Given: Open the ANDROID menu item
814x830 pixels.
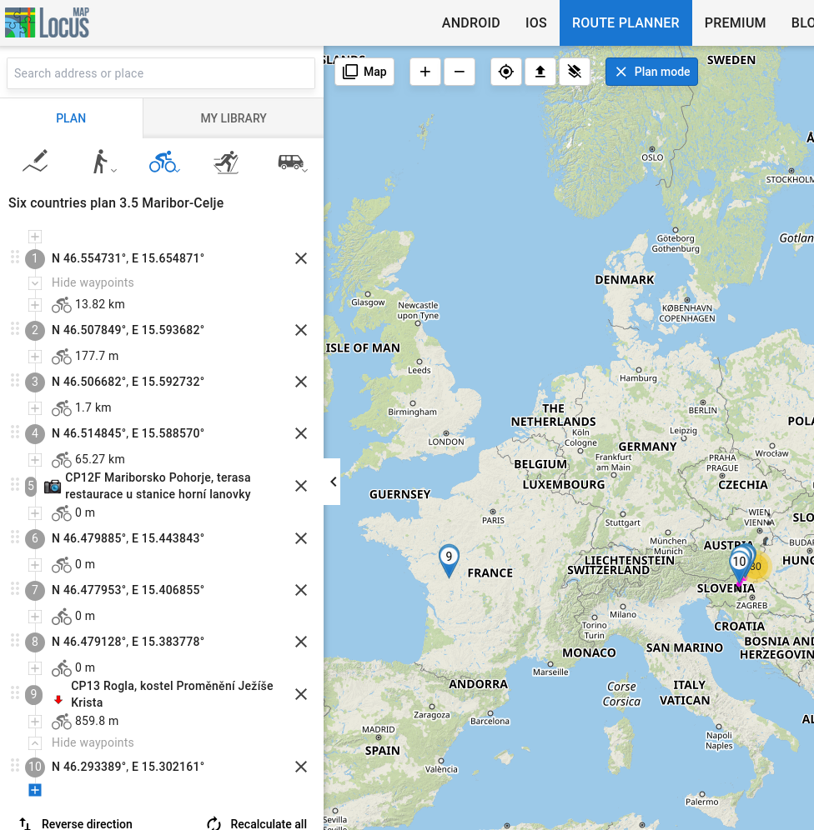Looking at the screenshot, I should pos(471,22).
